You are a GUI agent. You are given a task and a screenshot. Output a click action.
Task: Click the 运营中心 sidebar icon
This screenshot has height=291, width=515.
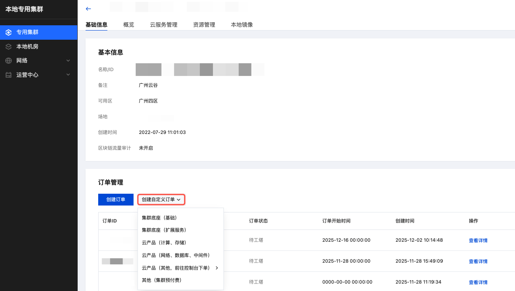[8, 75]
